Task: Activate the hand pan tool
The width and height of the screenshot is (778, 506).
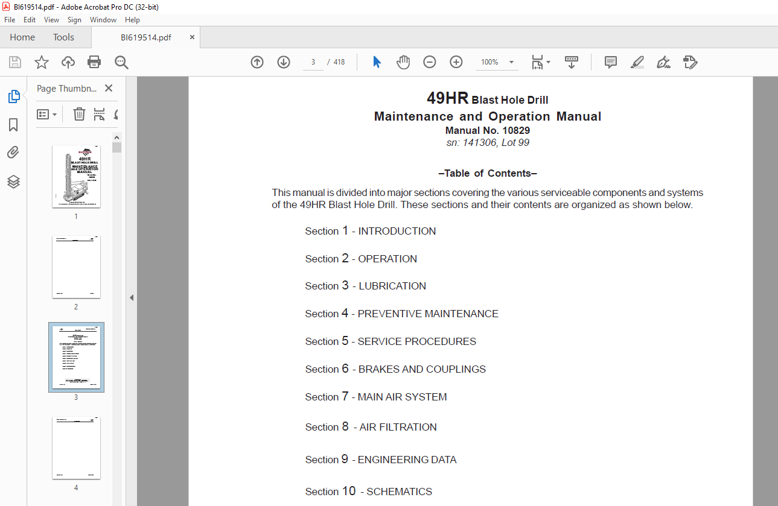Action: pos(403,62)
